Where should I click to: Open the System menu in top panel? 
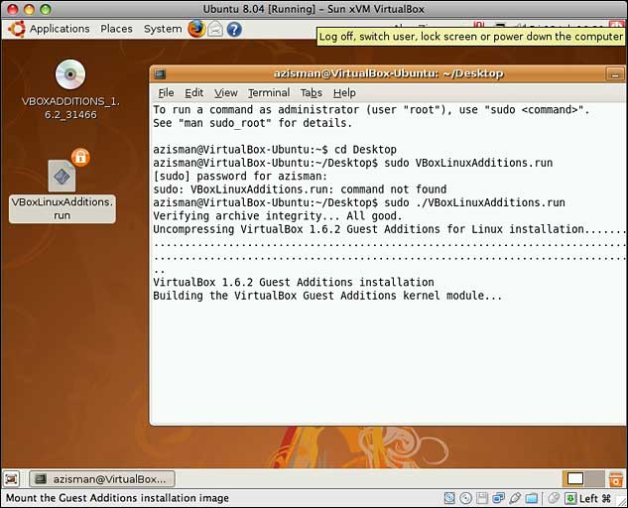(163, 29)
